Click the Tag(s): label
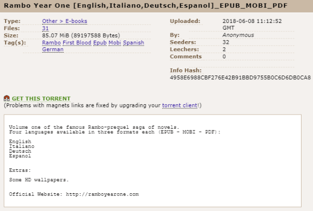 click(x=15, y=43)
